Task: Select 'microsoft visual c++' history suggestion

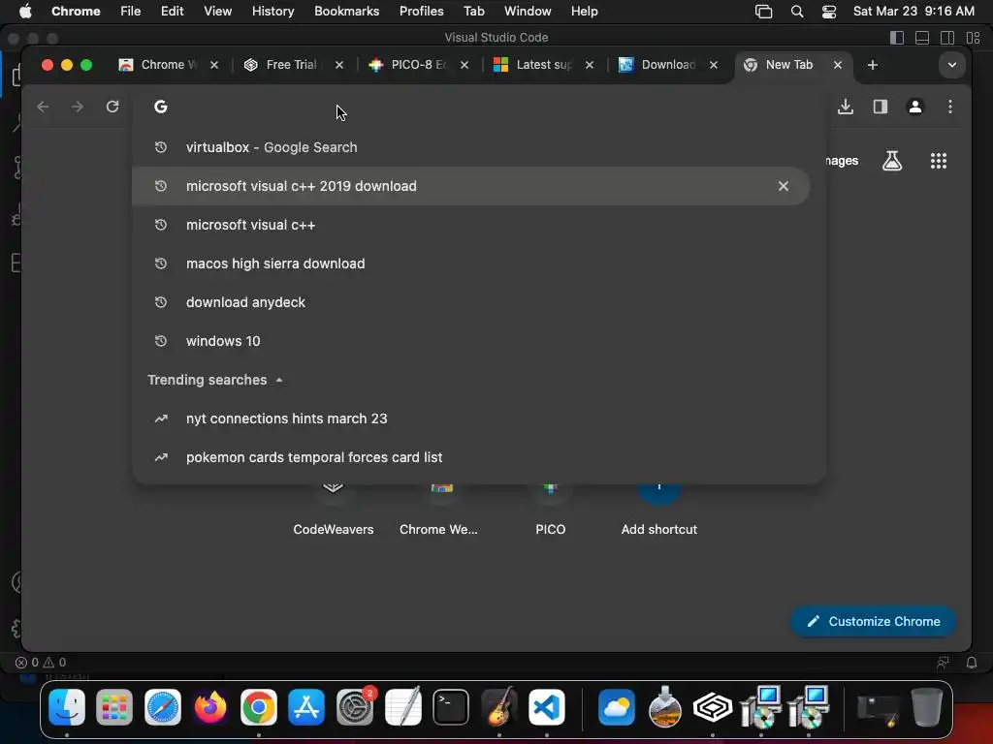Action: pos(470,225)
